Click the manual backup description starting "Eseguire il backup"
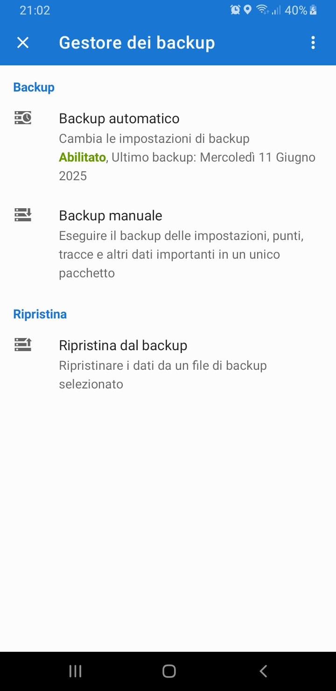 [181, 254]
